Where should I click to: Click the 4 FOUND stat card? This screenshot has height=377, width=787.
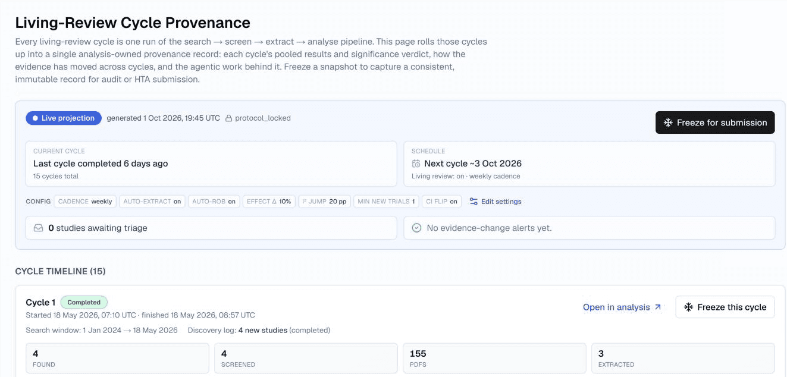117,359
